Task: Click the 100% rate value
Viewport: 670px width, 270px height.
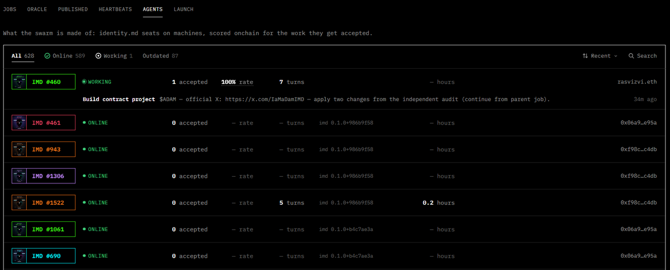Action: [237, 82]
